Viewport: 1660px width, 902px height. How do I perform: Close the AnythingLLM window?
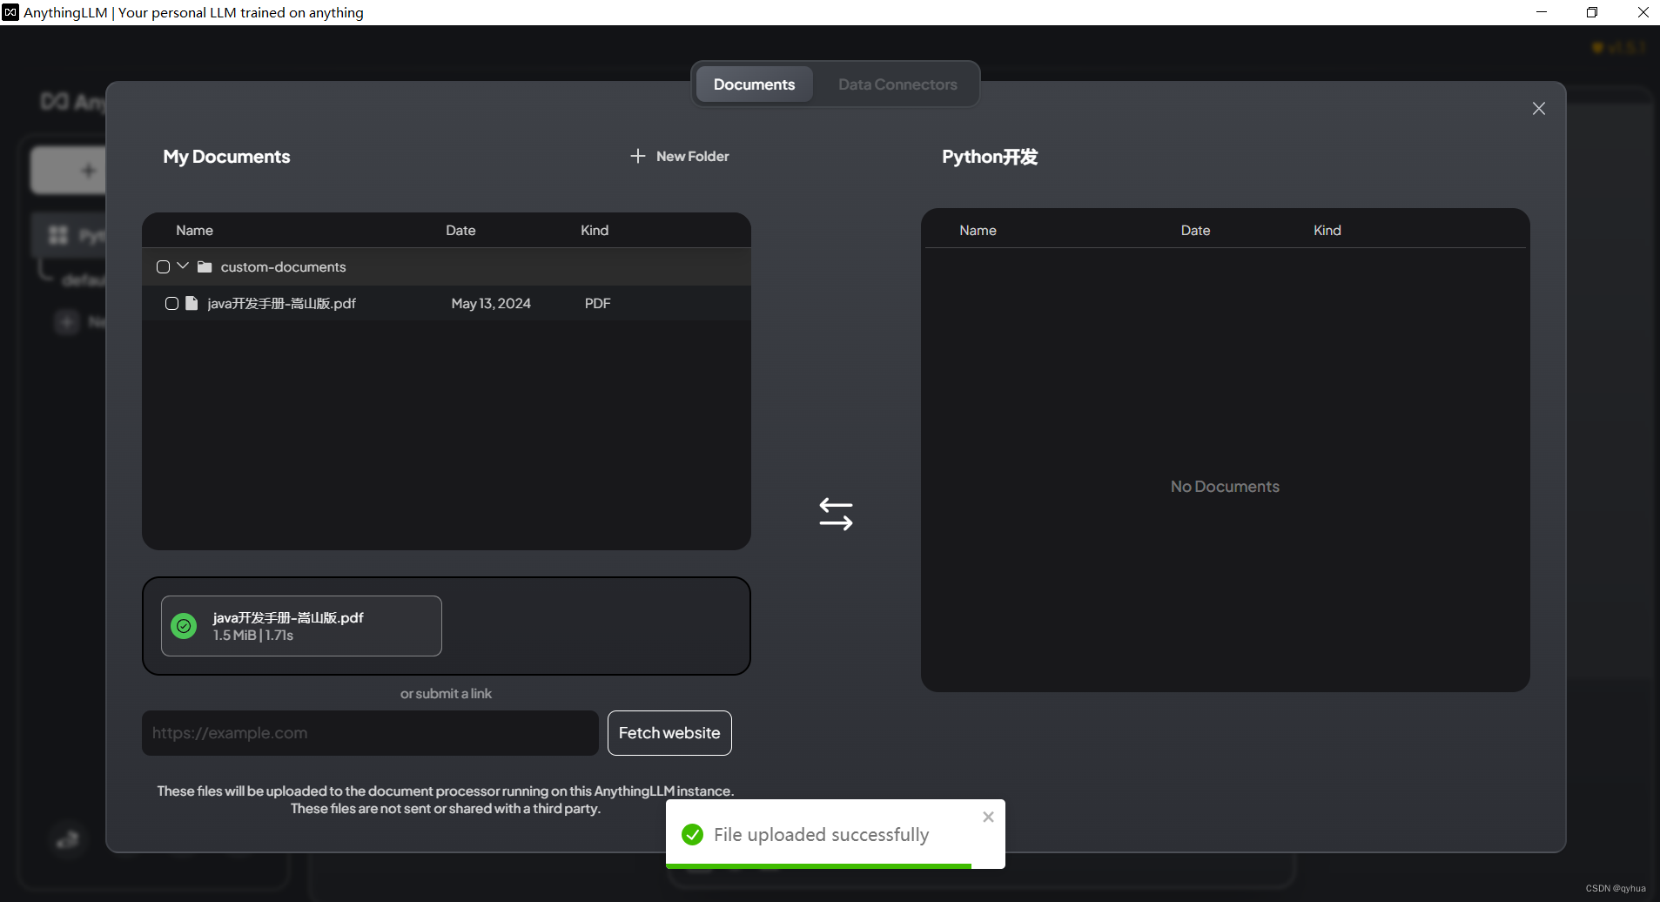(x=1643, y=12)
